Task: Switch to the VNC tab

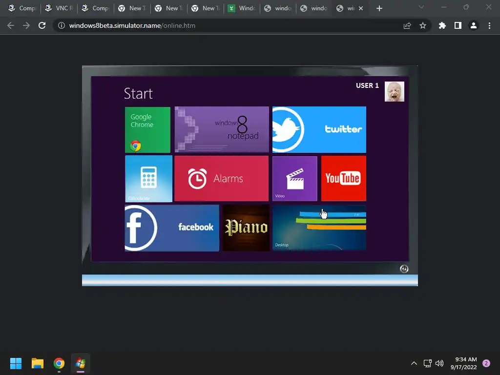Action: point(59,8)
